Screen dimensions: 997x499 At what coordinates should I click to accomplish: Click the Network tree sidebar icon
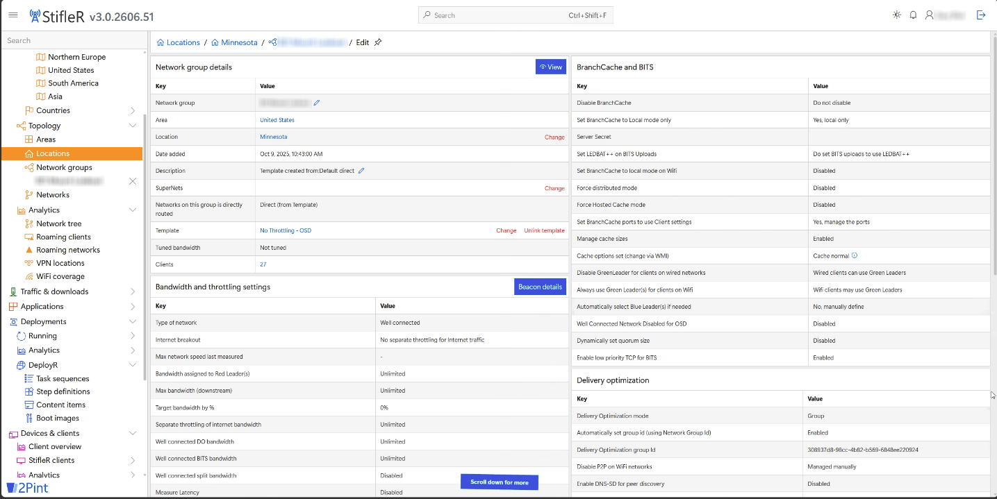coord(29,223)
